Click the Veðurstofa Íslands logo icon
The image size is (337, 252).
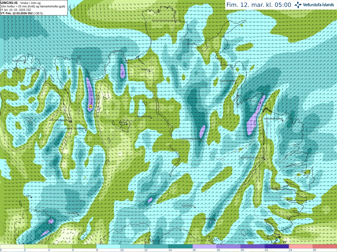(x=298, y=5)
